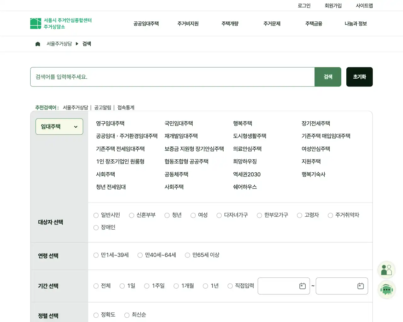Open the calendar picker on the start date field
The height and width of the screenshot is (322, 403).
(302, 286)
